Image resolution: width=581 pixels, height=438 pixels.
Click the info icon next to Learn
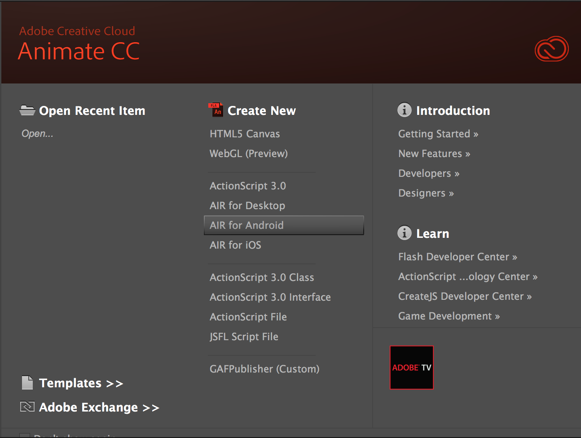coord(405,232)
